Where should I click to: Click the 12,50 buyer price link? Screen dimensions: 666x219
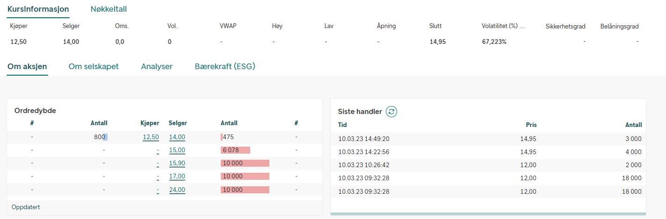[151, 137]
